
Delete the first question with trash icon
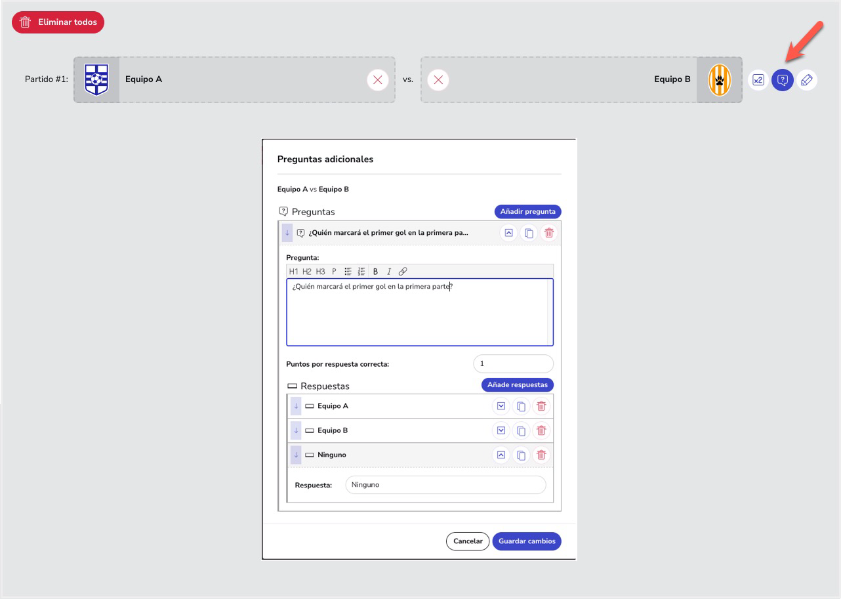click(549, 233)
